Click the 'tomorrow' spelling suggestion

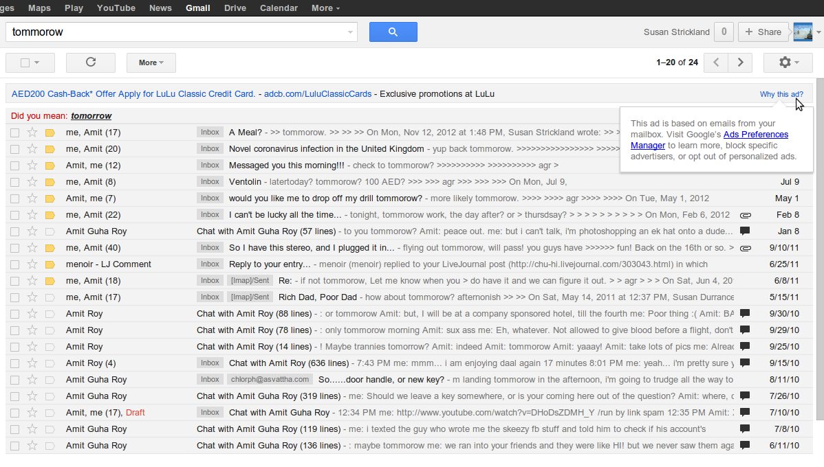[x=91, y=116]
